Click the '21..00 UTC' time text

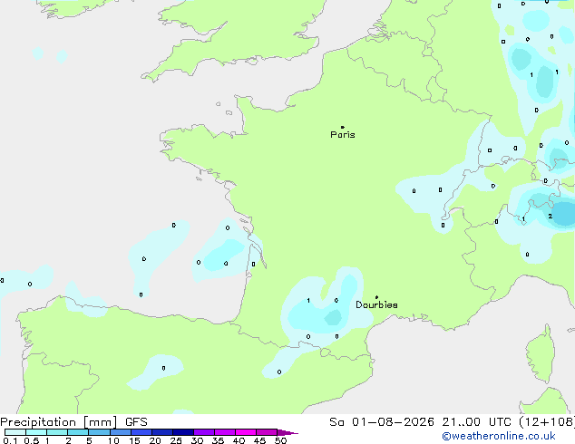pos(477,422)
